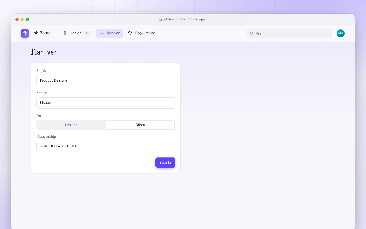This screenshot has height=229, width=366.
Task: Click the briefcase icon beside İlanlar
Action: 65,33
